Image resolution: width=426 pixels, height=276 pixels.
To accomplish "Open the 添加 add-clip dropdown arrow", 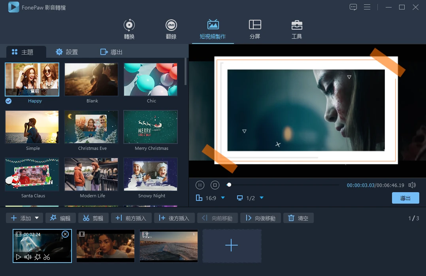I will 36,217.
